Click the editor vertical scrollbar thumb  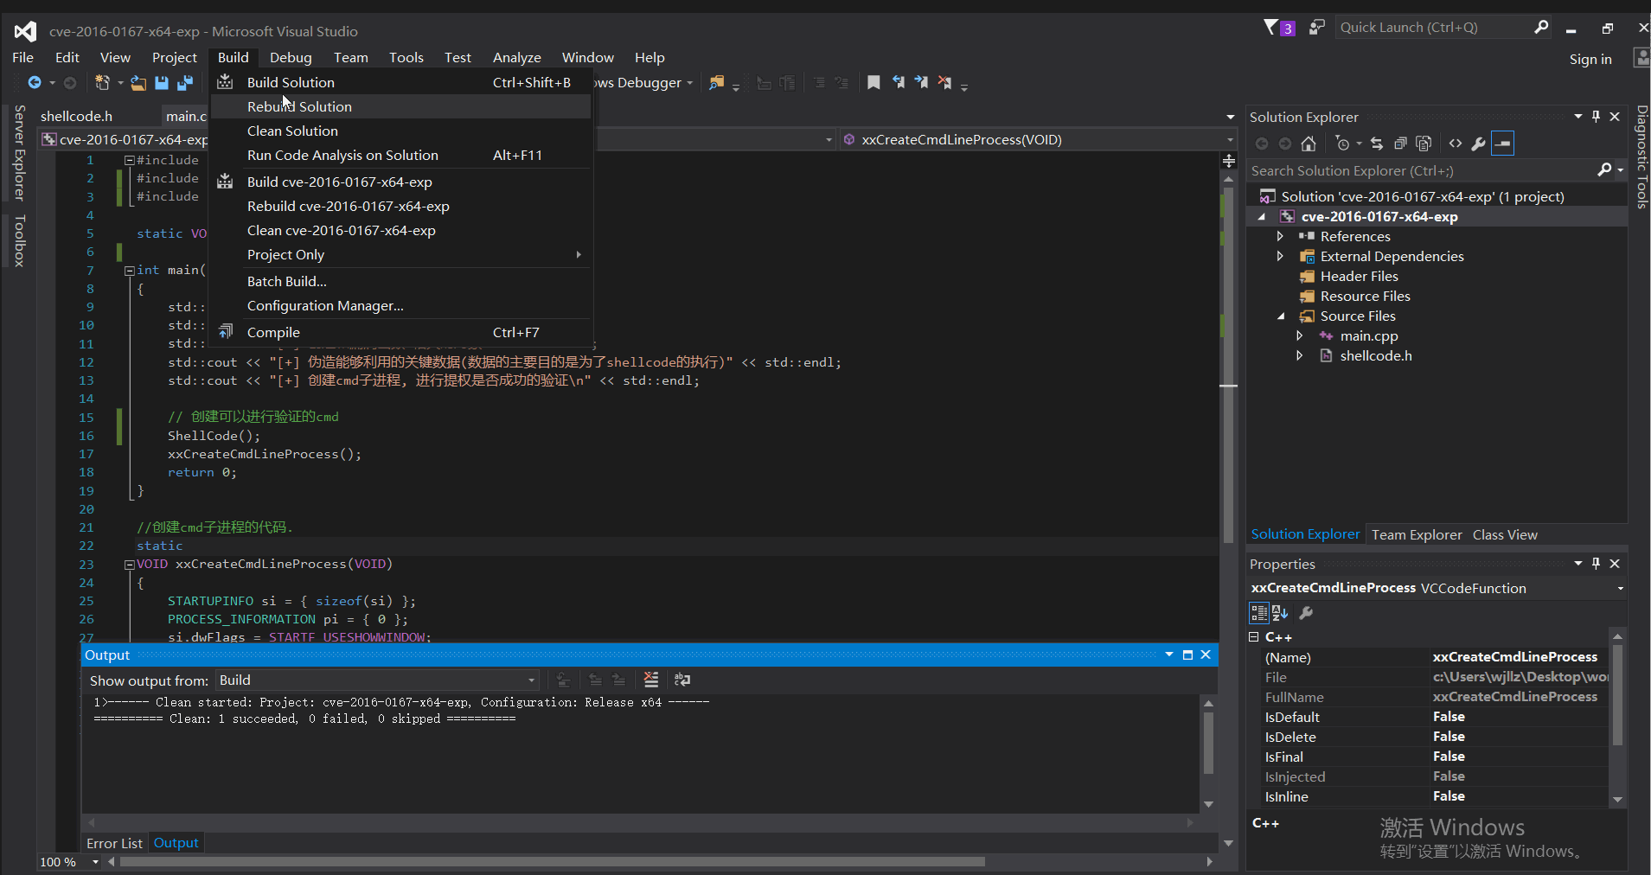[1228, 363]
